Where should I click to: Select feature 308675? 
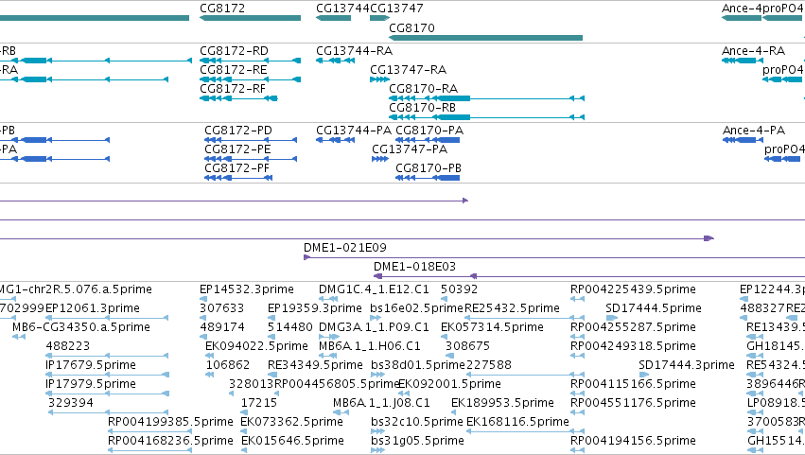click(448, 356)
